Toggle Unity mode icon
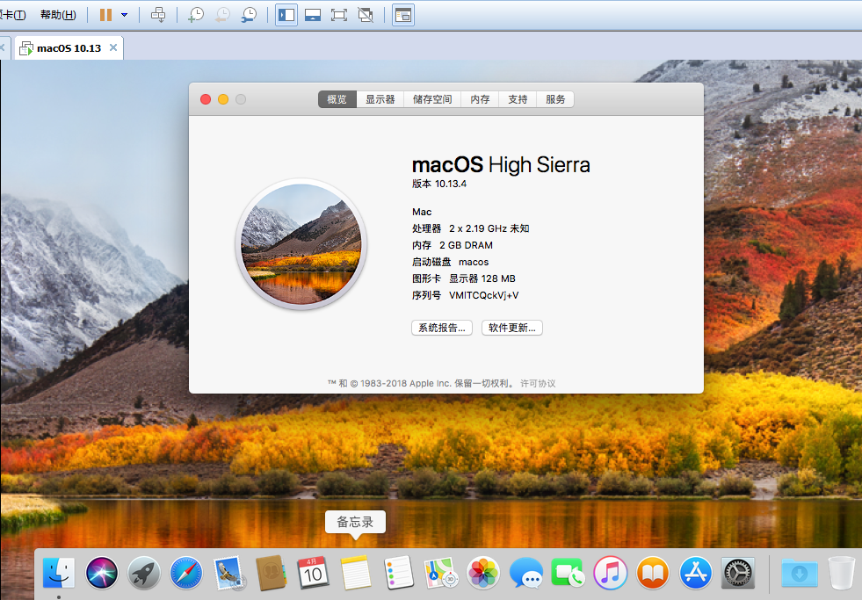Screen dimensions: 862x600 pos(365,15)
